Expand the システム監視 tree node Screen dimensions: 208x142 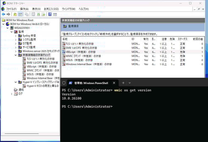click(16, 40)
